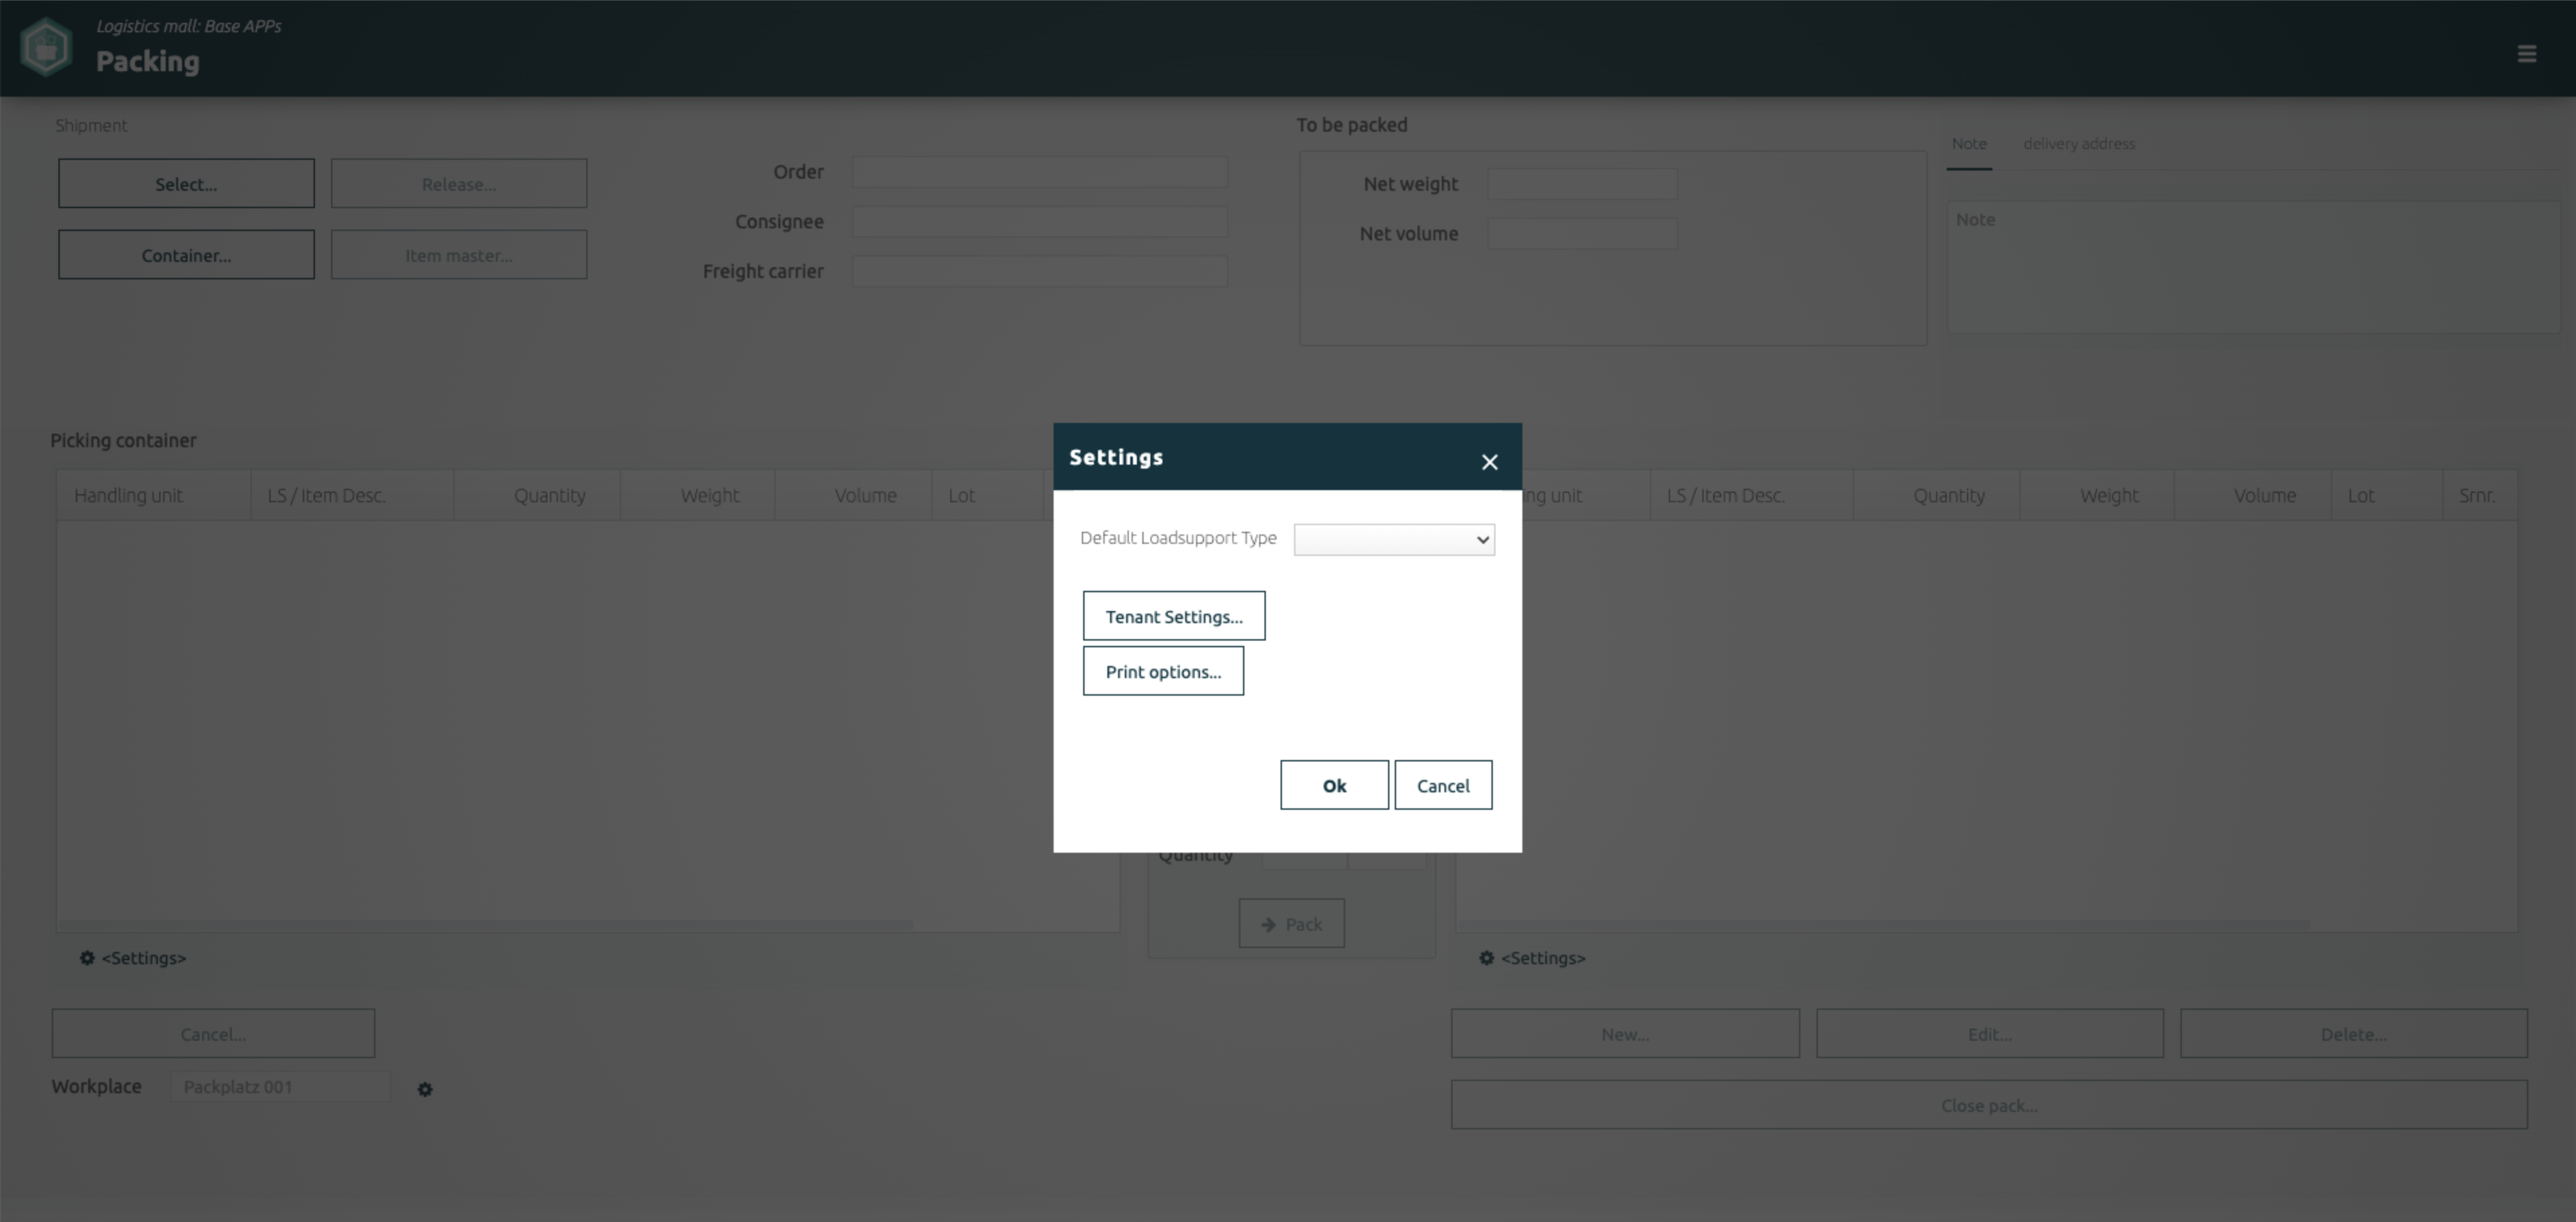Click the Net weight field
This screenshot has width=2576, height=1222.
coord(1582,184)
